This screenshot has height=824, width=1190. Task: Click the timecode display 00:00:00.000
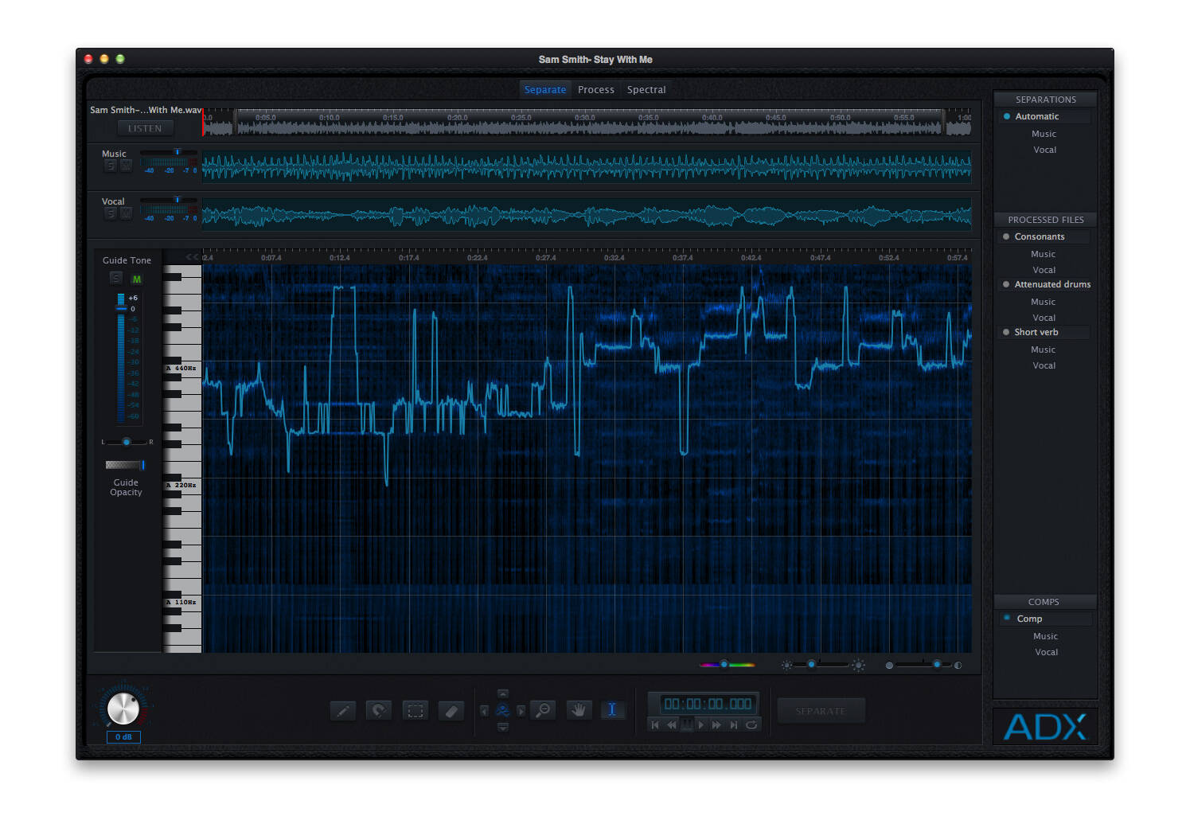(x=707, y=704)
